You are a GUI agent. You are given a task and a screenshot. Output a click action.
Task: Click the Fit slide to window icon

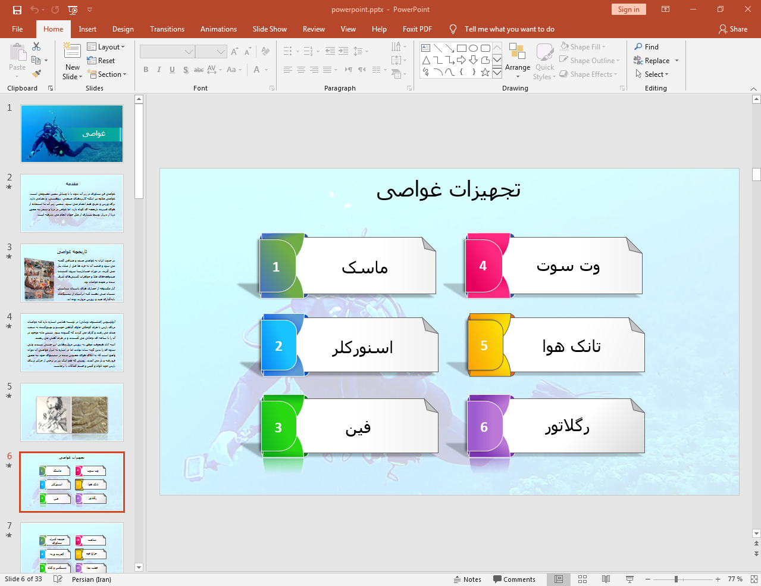[x=754, y=579]
